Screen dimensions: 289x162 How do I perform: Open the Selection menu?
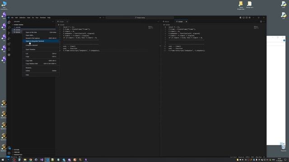point(22,18)
